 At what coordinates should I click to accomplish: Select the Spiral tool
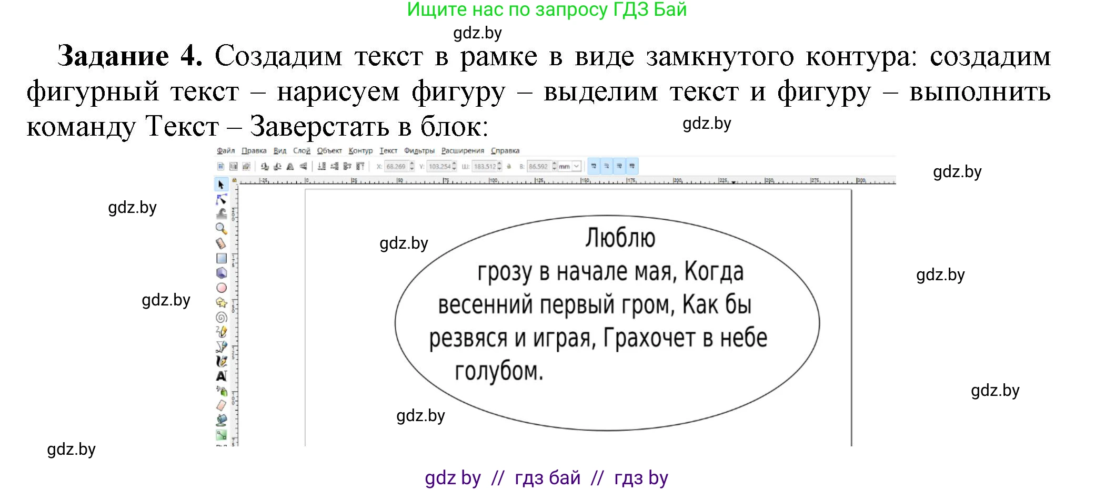pyautogui.click(x=221, y=318)
